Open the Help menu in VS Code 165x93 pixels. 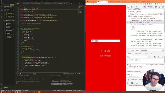(x=24, y=1)
